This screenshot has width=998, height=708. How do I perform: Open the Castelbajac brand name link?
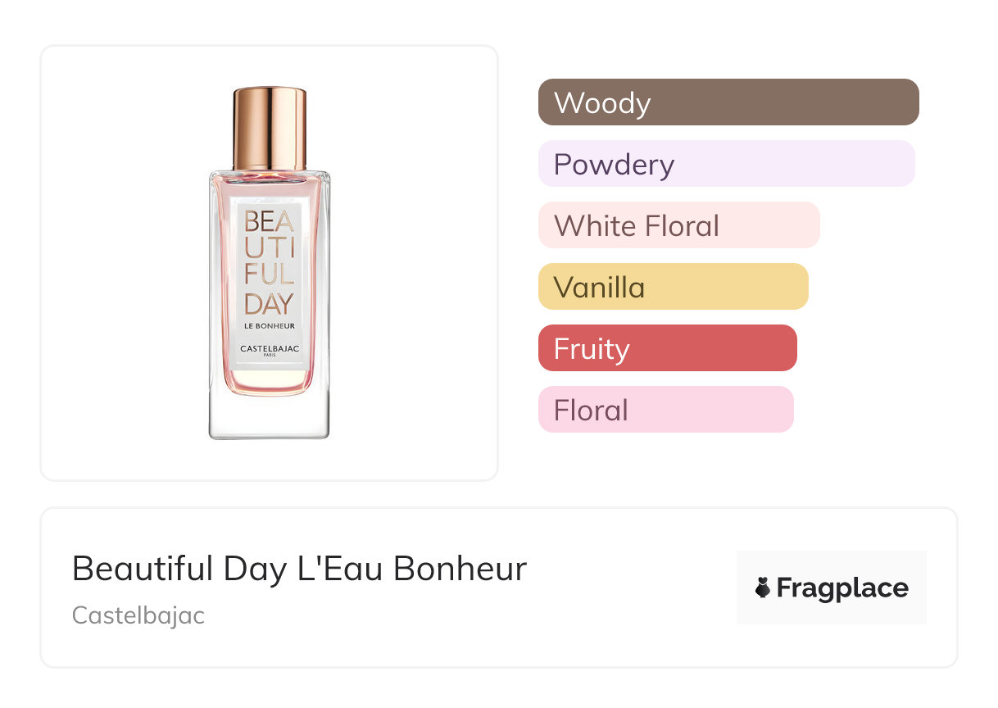coord(138,615)
